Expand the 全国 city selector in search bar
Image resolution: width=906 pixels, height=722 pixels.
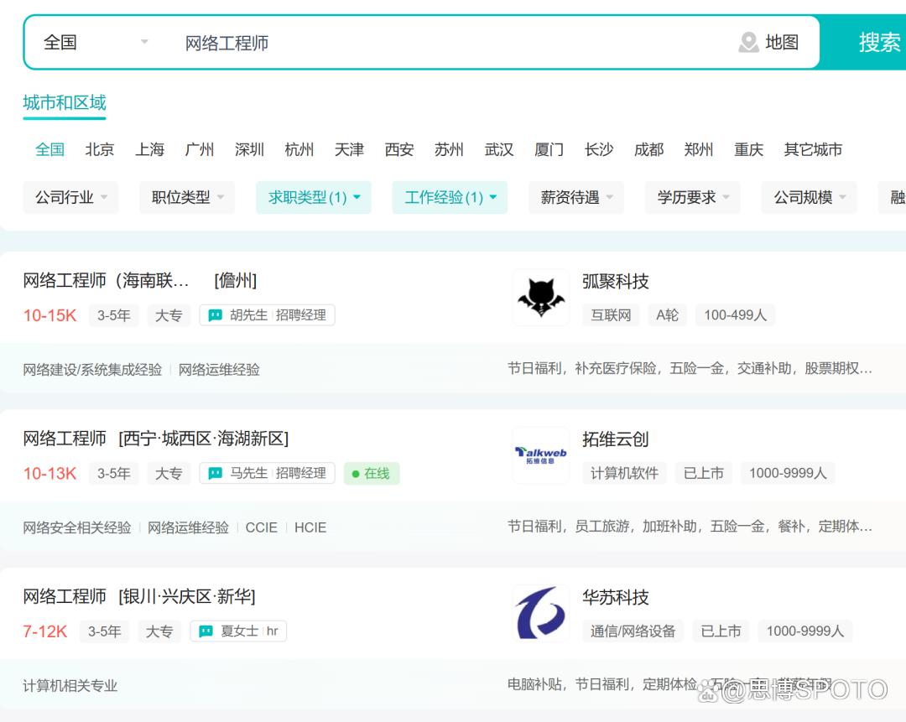click(x=92, y=42)
